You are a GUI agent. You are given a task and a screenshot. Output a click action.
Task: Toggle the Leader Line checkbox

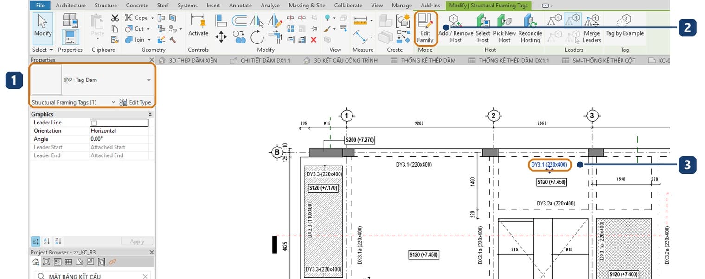[x=94, y=123]
